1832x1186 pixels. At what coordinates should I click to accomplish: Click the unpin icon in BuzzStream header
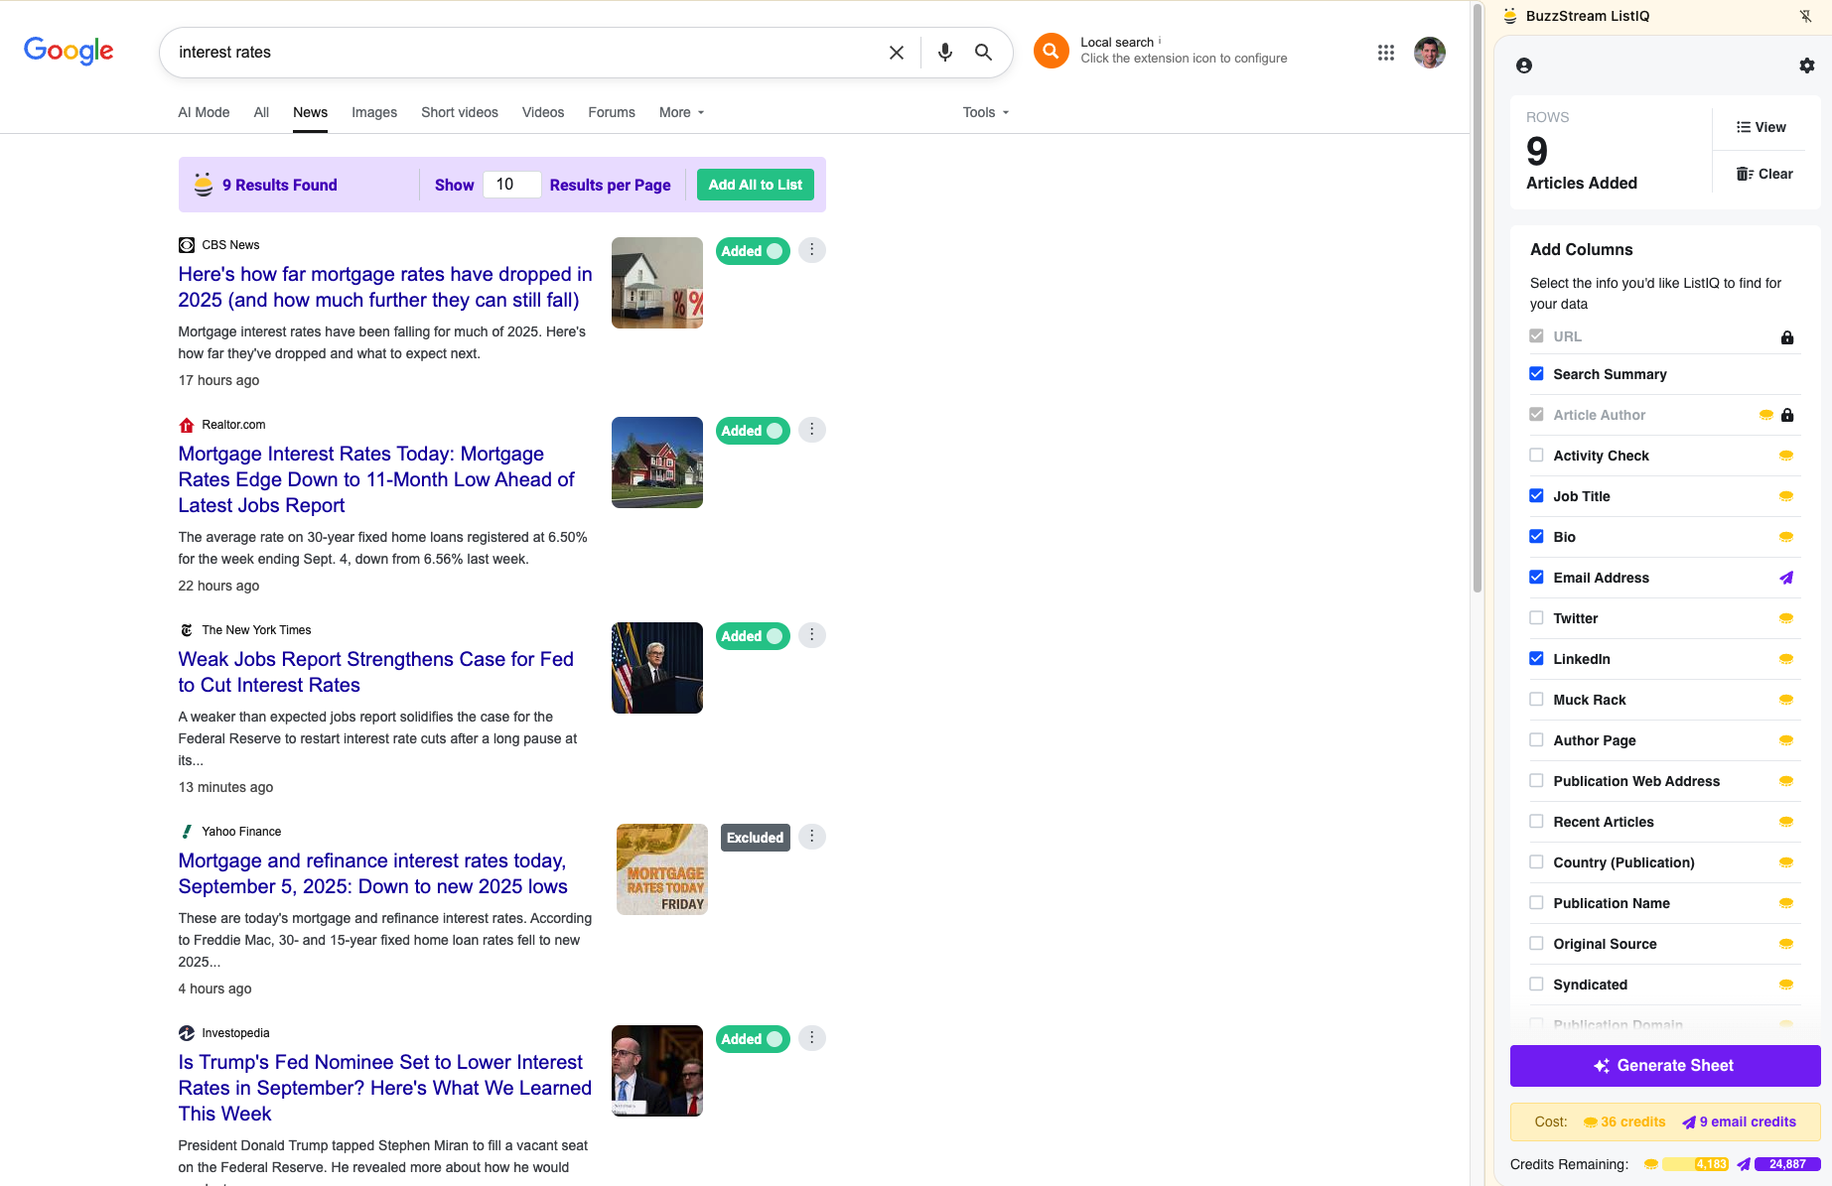click(x=1805, y=16)
